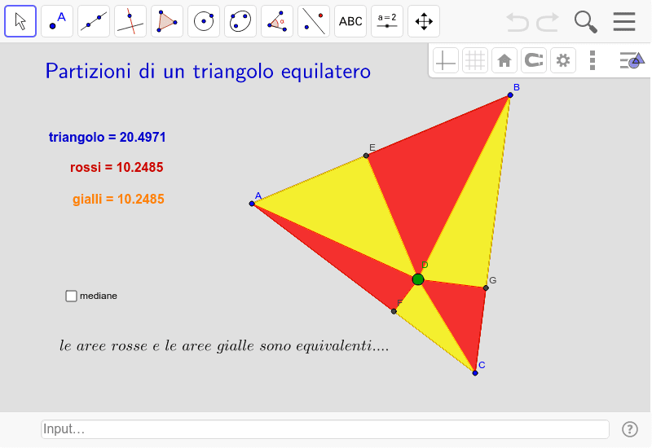Select the ABC Text tool
The height and width of the screenshot is (448, 652).
(350, 21)
